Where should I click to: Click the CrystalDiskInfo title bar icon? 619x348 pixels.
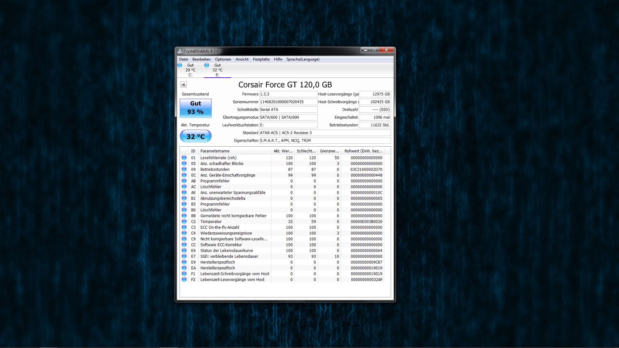180,51
